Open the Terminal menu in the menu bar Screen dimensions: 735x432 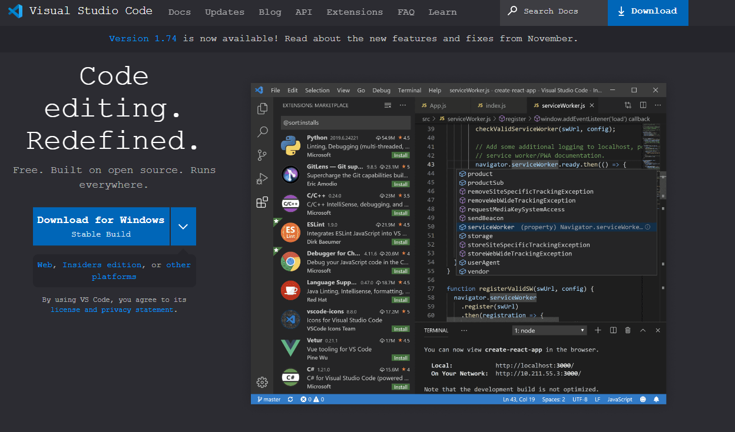409,90
